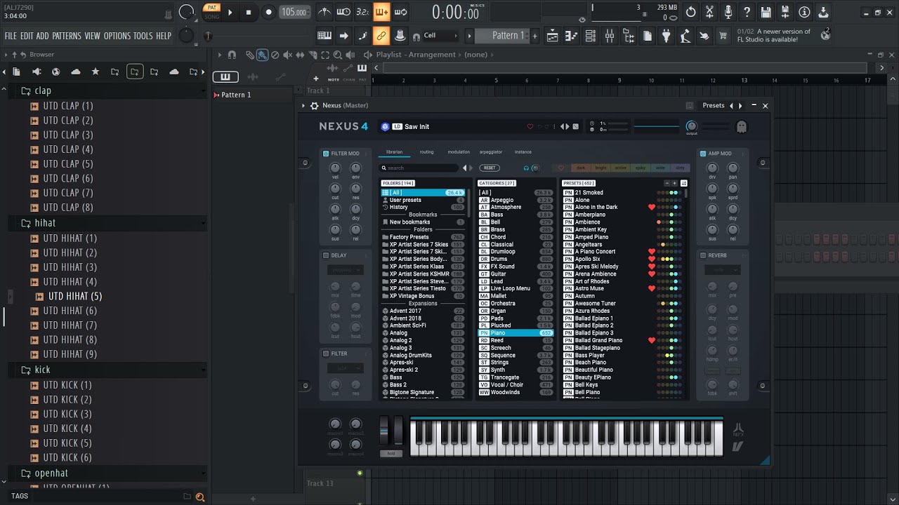Filter presets by the dark tag
This screenshot has height=505, width=899.
coord(581,168)
